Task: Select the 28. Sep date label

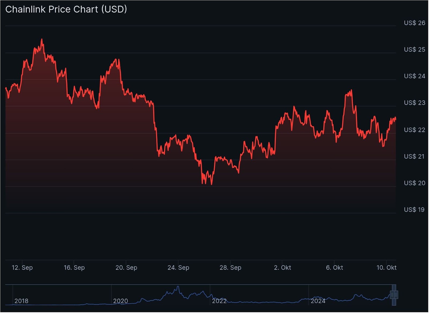Action: coord(230,268)
